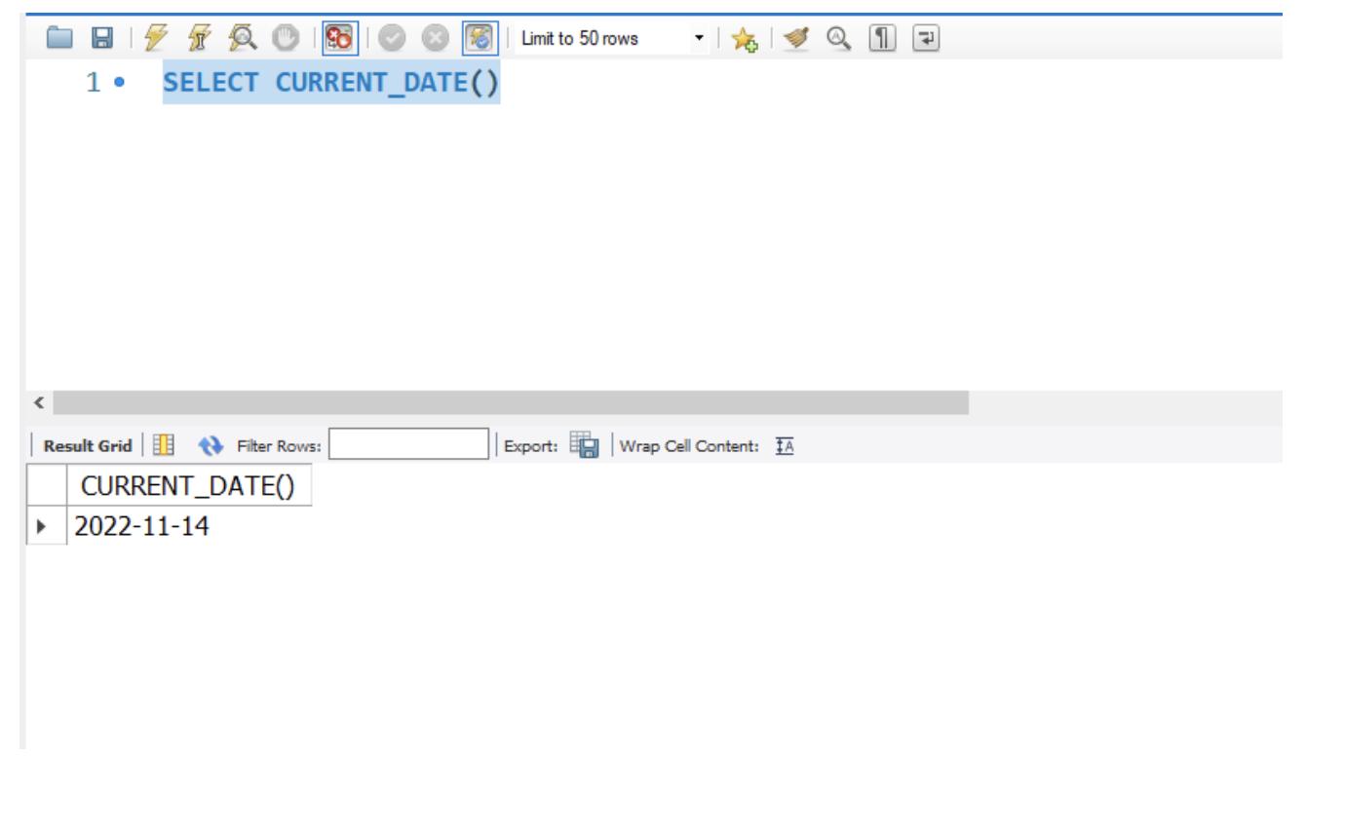Toggle invisible characters display
This screenshot has height=834, width=1345.
(880, 39)
